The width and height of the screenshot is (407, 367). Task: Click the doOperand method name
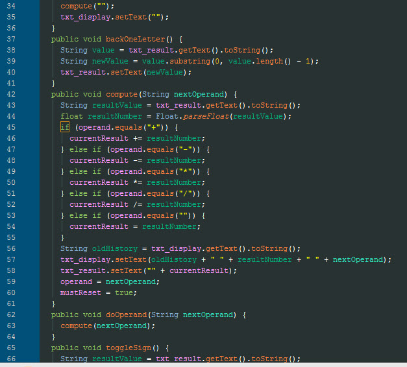point(126,314)
